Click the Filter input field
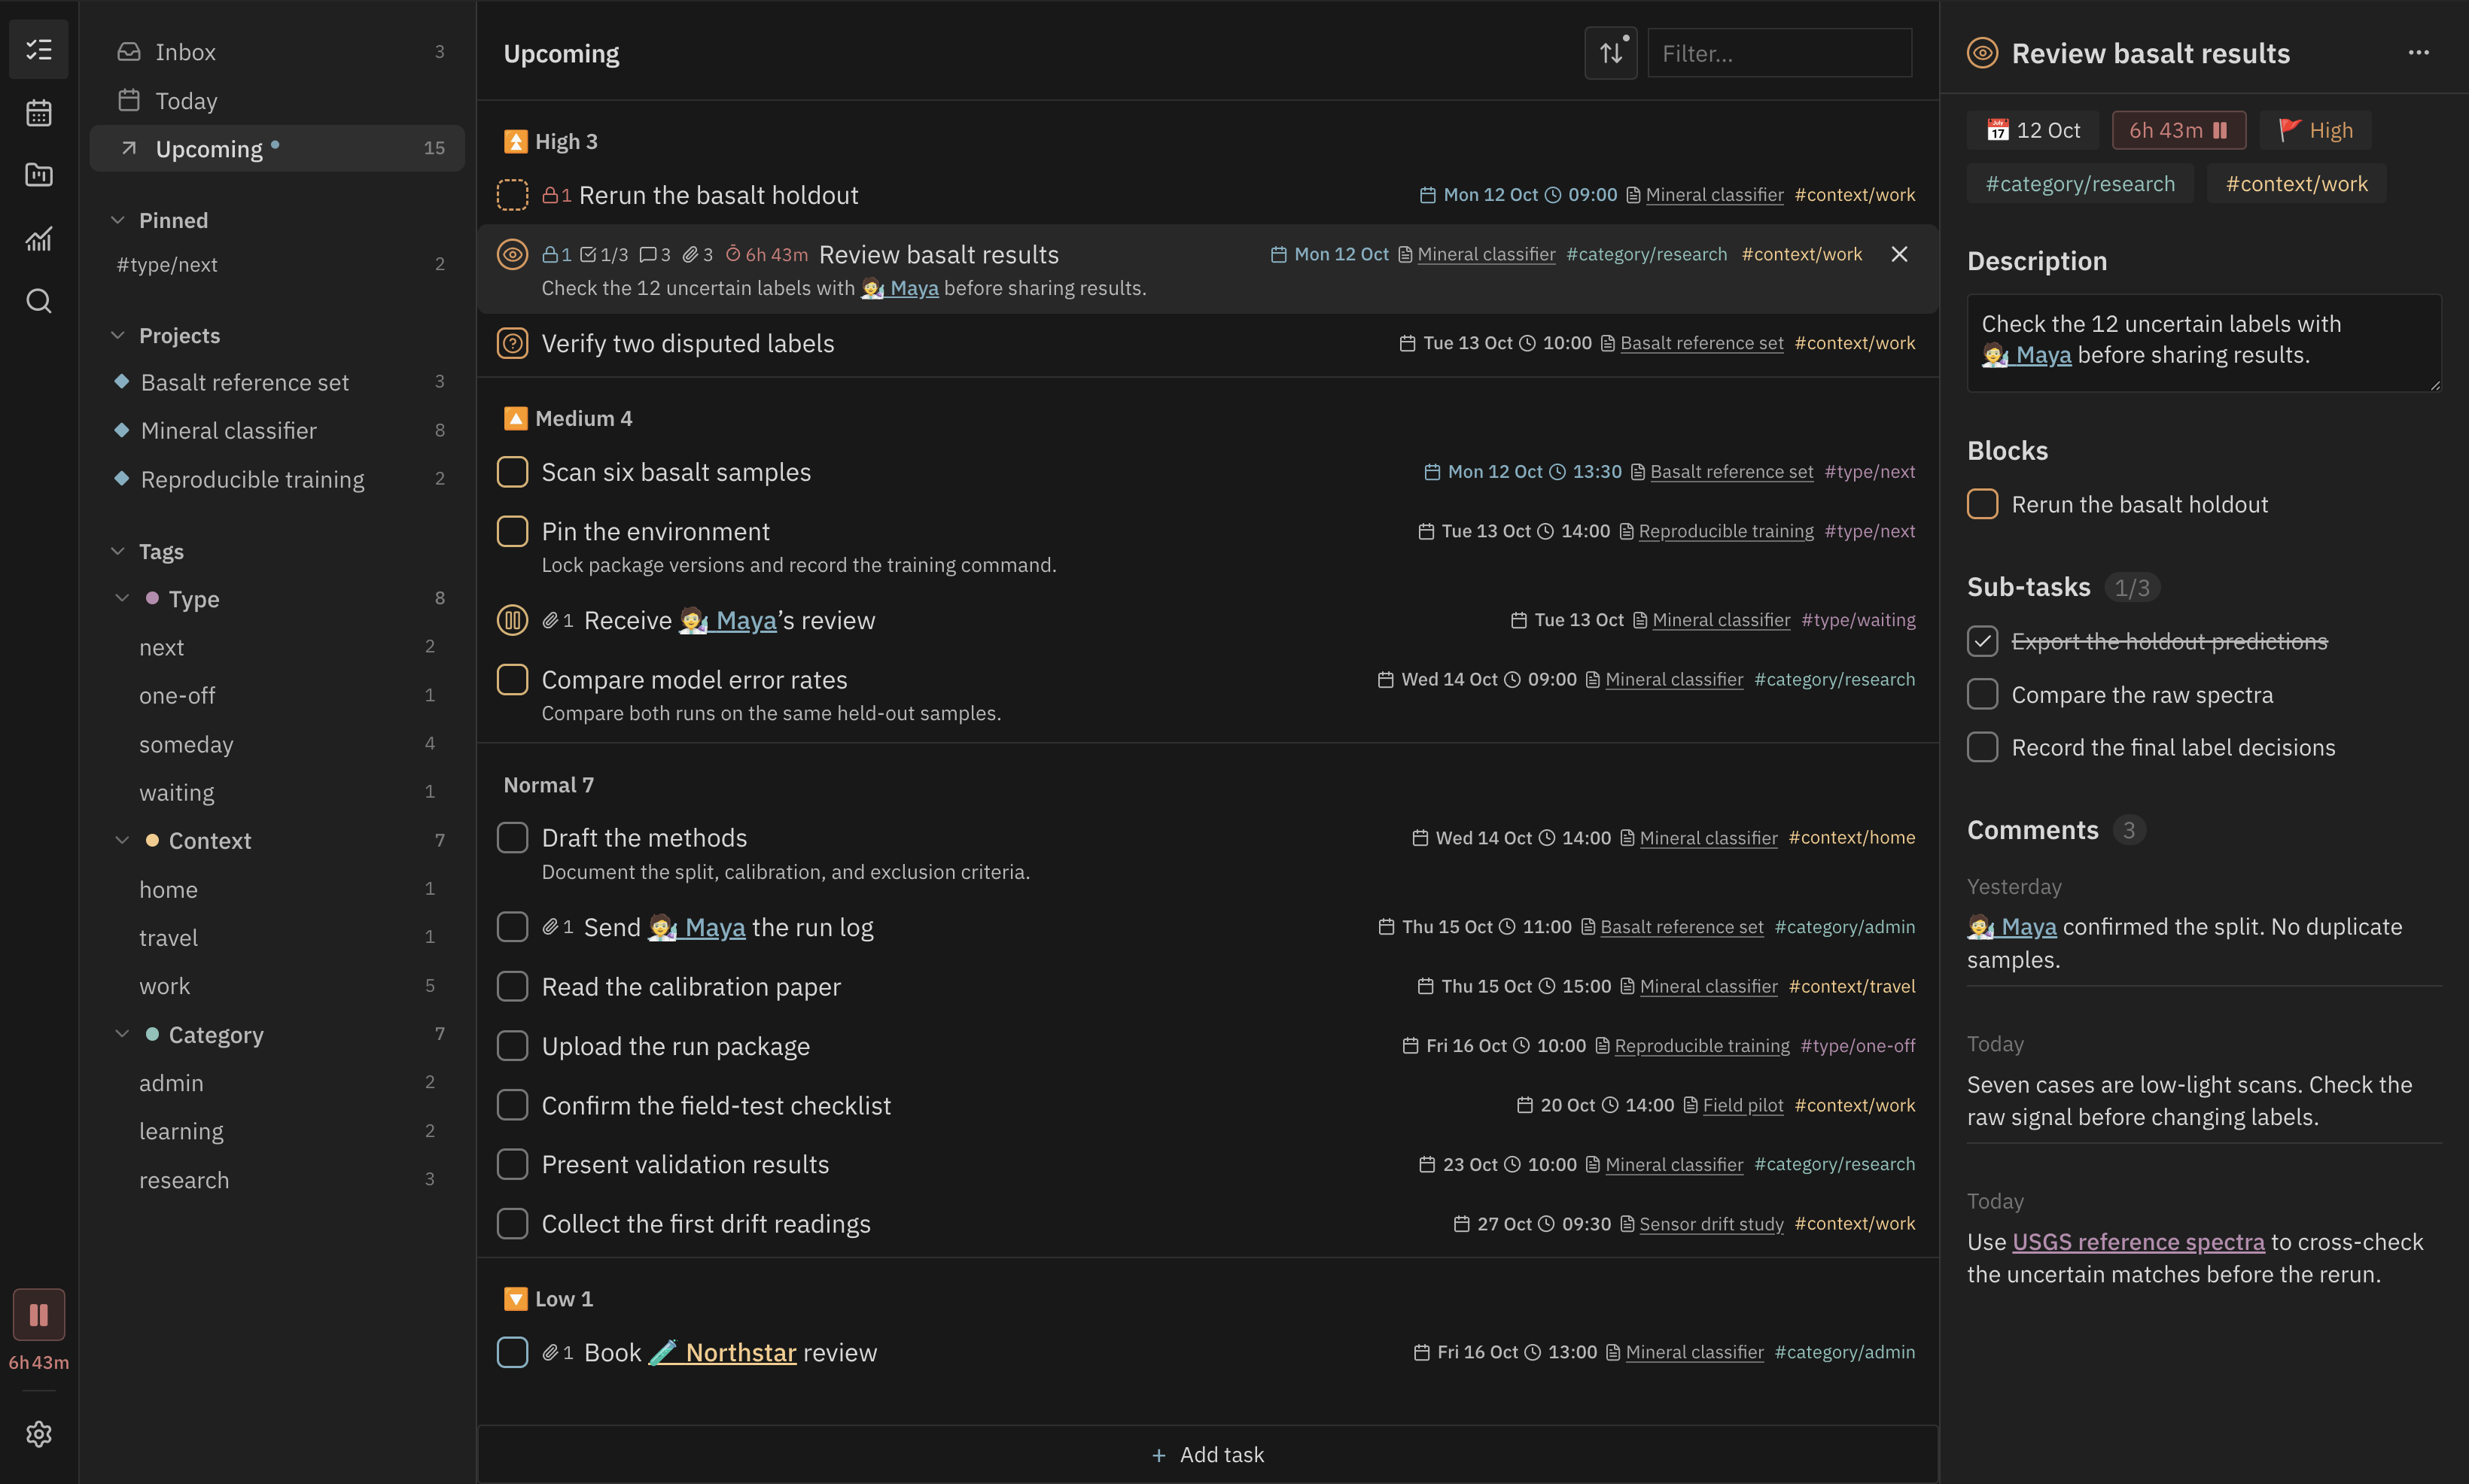Screen dimensions: 2469x1484 1779,53
